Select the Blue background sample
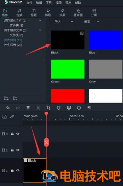Viewport: 123px width, 186px height. point(106,40)
